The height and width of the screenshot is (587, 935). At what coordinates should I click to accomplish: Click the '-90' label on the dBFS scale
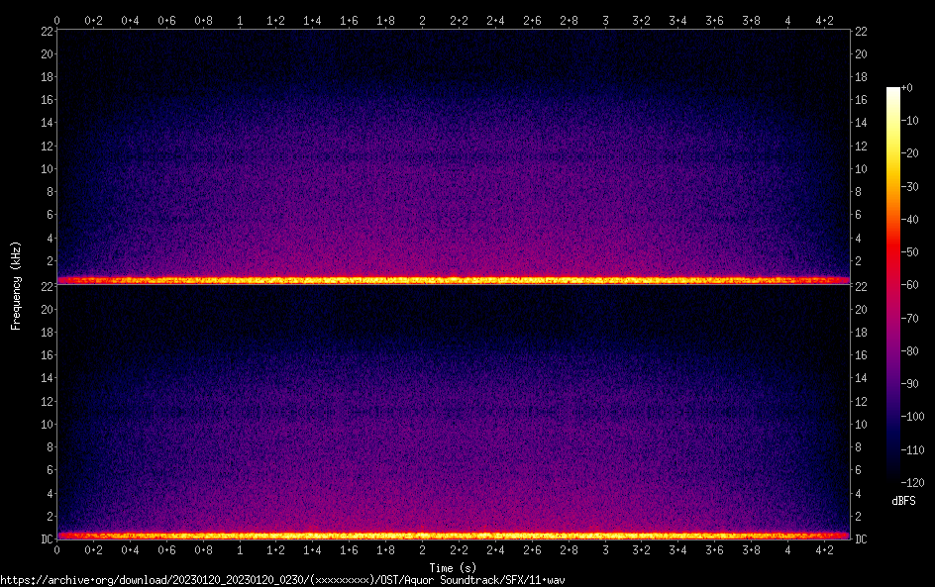(x=916, y=384)
